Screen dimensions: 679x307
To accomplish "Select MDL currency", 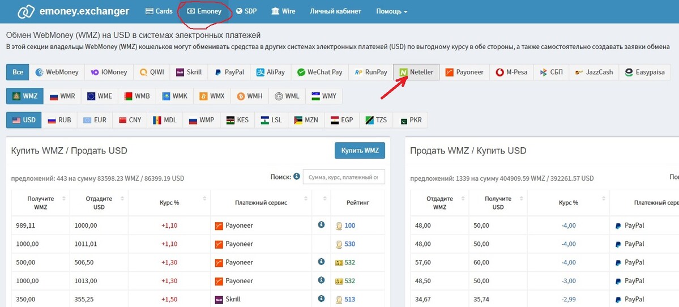I will [x=165, y=120].
